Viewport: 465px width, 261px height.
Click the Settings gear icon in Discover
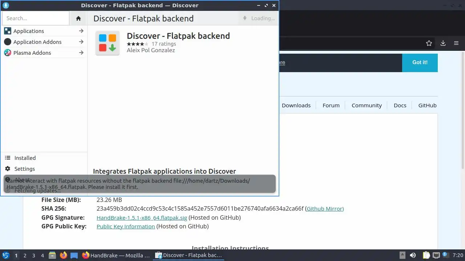(x=8, y=169)
